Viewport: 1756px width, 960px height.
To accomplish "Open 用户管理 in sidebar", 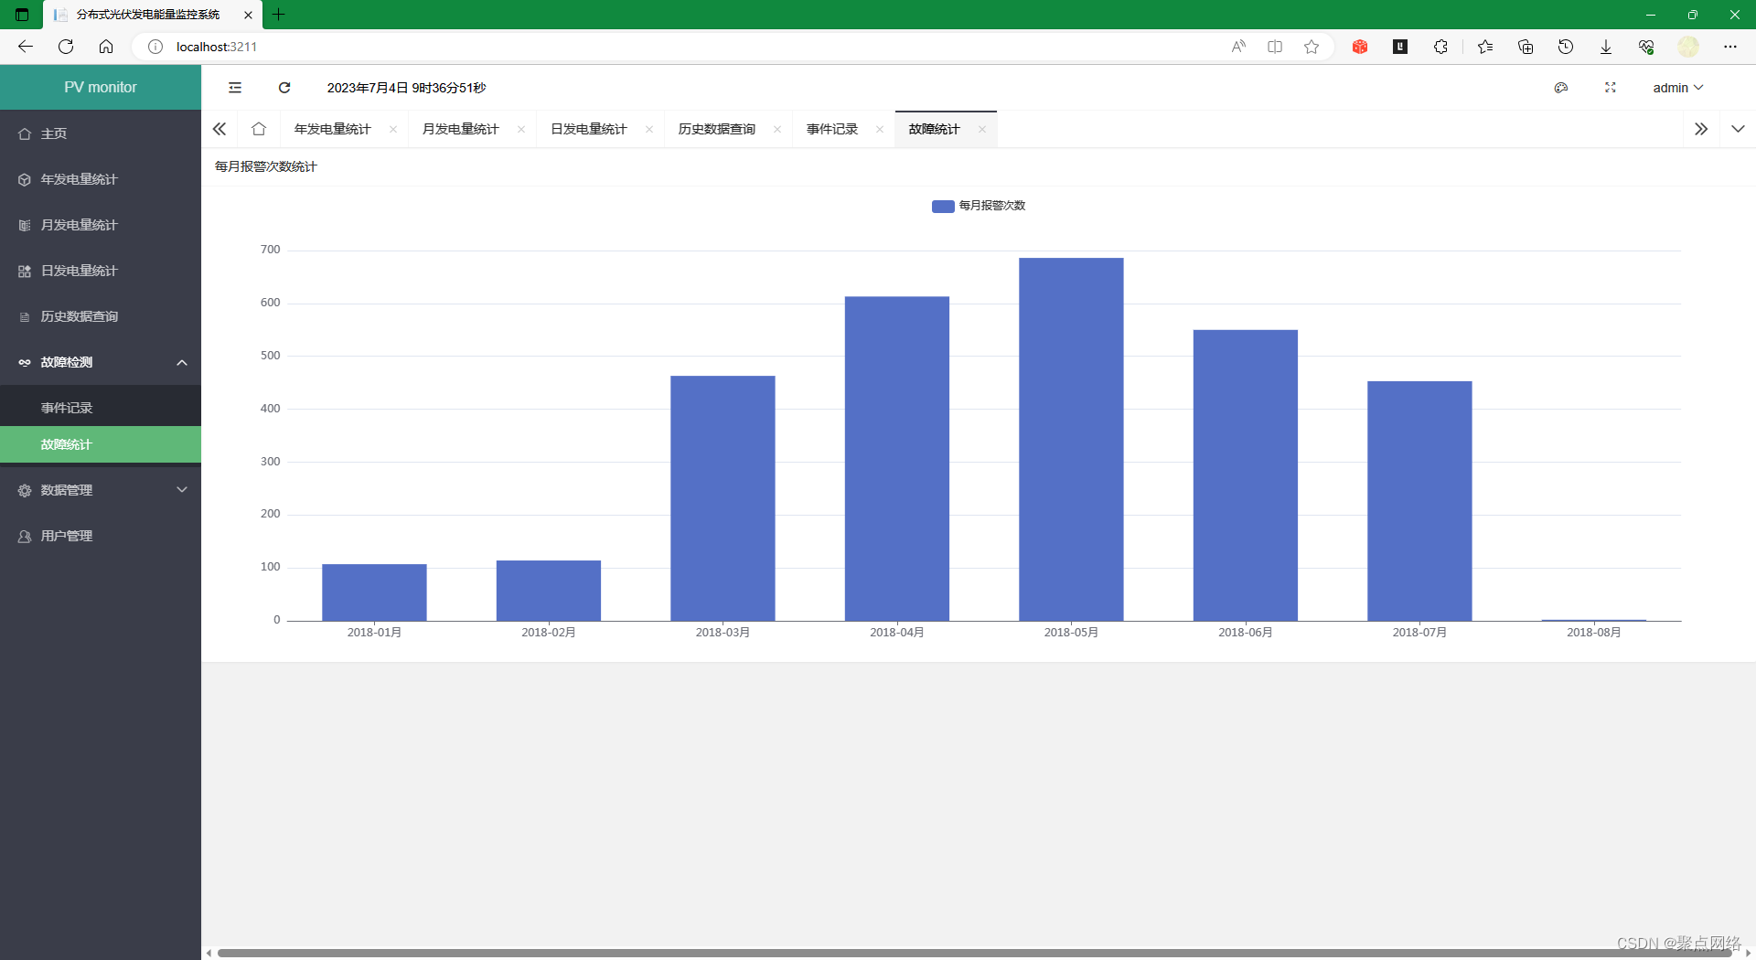I will (x=101, y=536).
